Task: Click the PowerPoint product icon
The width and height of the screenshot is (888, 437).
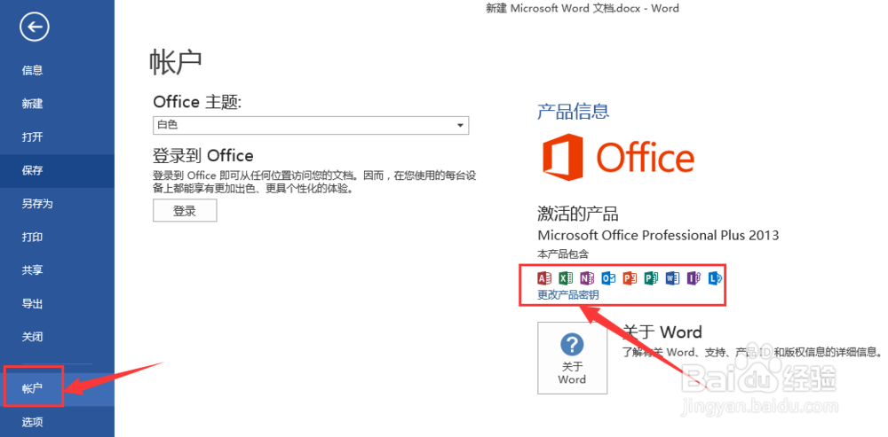Action: pos(630,278)
